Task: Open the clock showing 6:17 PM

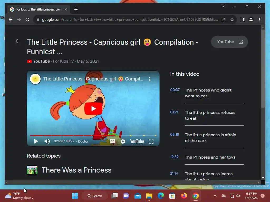Action: [x=251, y=196]
